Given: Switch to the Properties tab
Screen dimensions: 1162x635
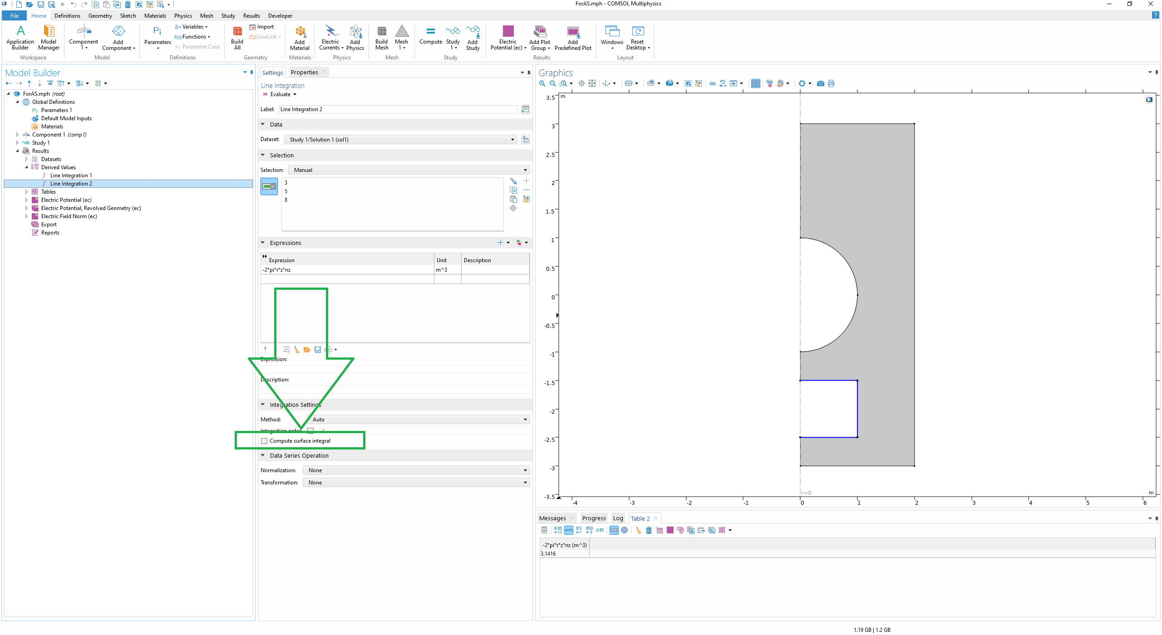Looking at the screenshot, I should pyautogui.click(x=304, y=73).
